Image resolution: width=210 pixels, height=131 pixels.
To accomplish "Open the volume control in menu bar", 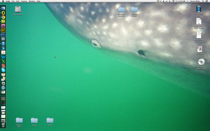I will [x=170, y=1].
